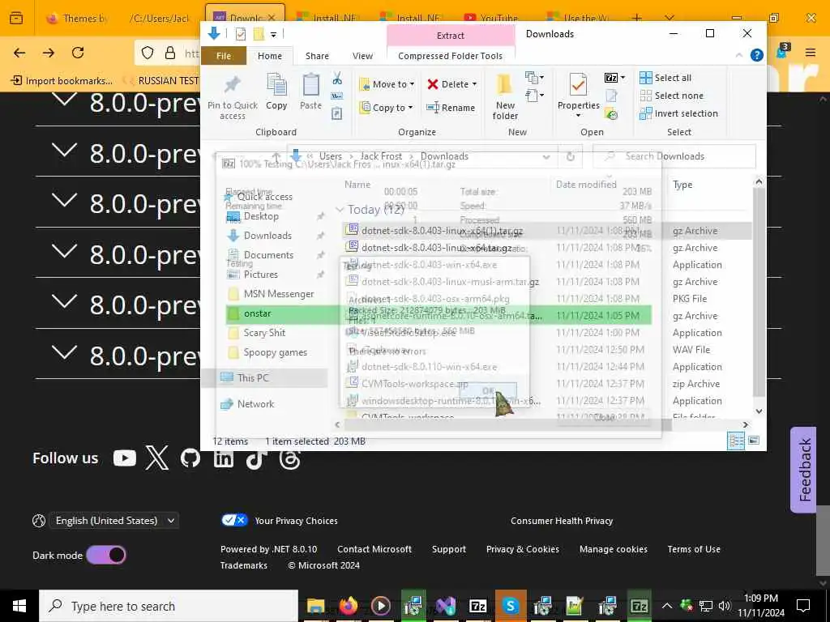Viewport: 830px width, 622px height.
Task: Click in the Search Downloads field
Action: [x=674, y=156]
